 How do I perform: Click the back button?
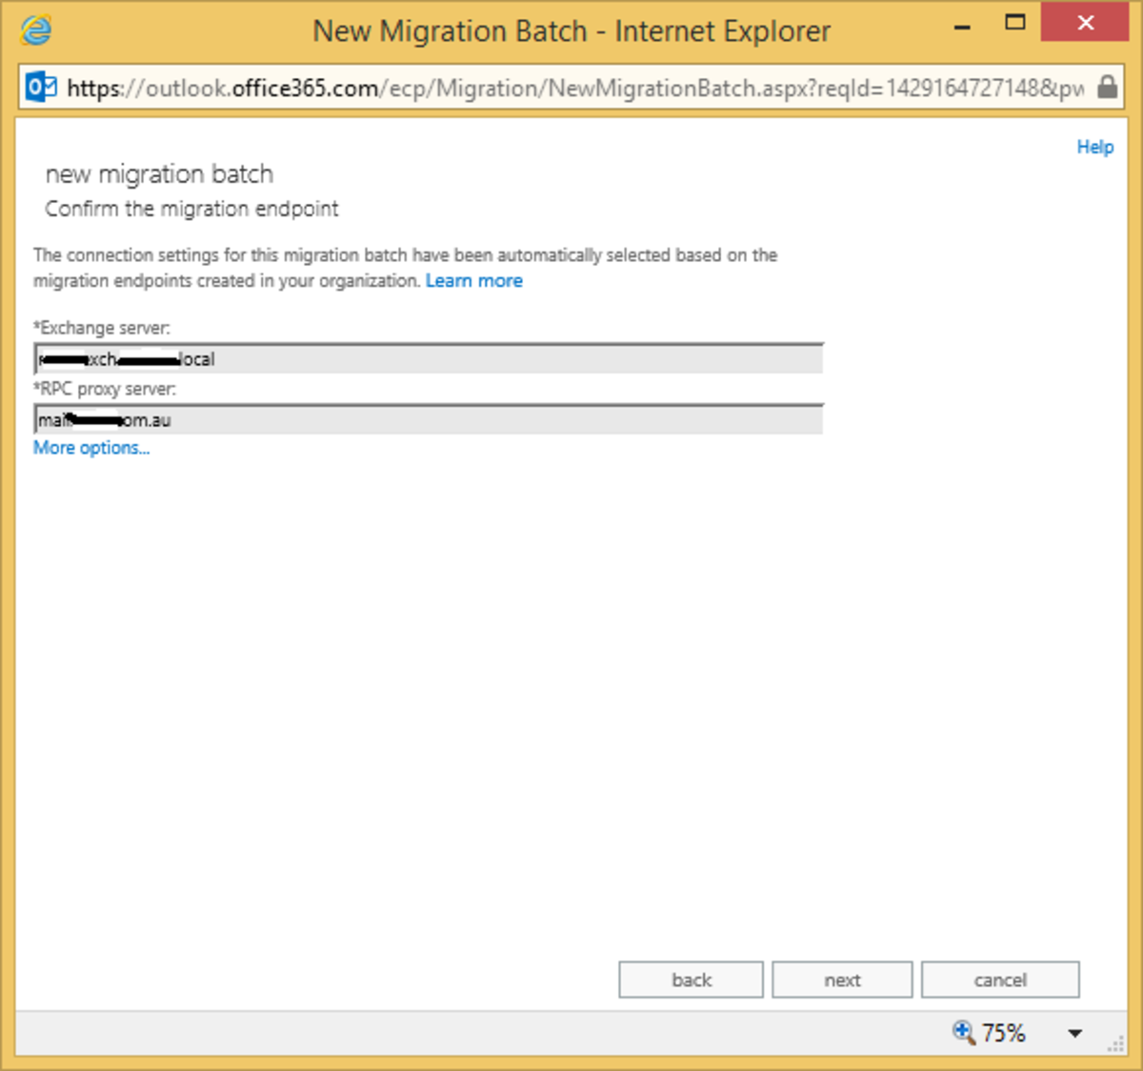point(691,980)
